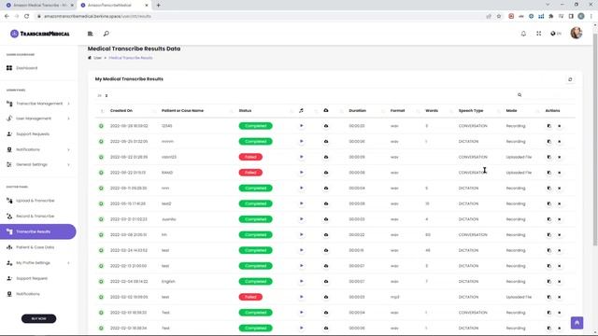Delete the 12345 result row

pos(559,126)
